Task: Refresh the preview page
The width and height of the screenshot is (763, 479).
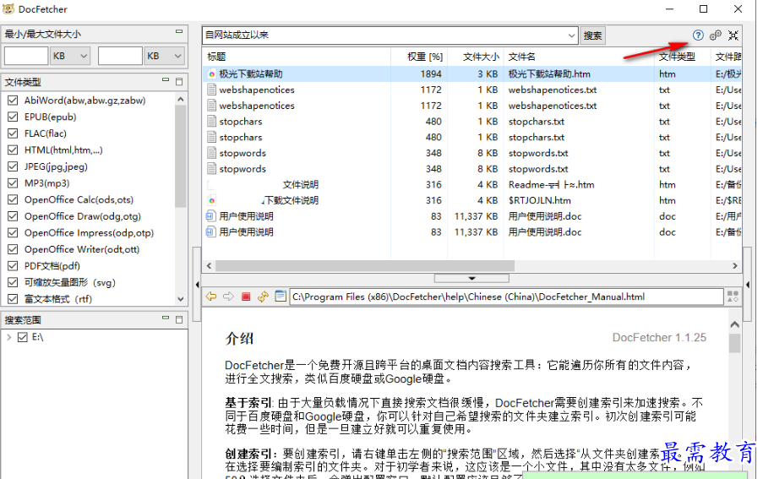Action: (263, 297)
